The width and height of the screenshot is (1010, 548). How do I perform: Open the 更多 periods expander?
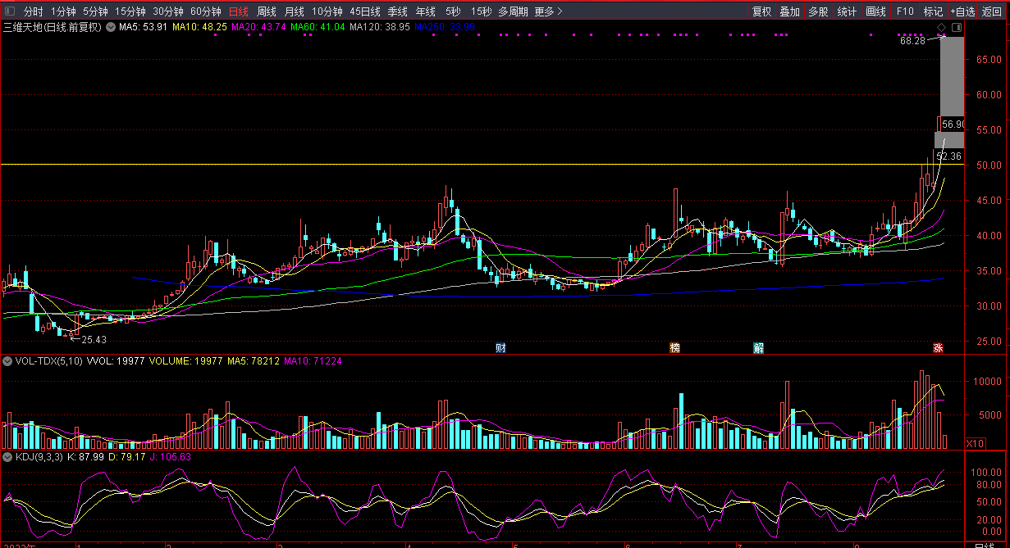point(549,11)
